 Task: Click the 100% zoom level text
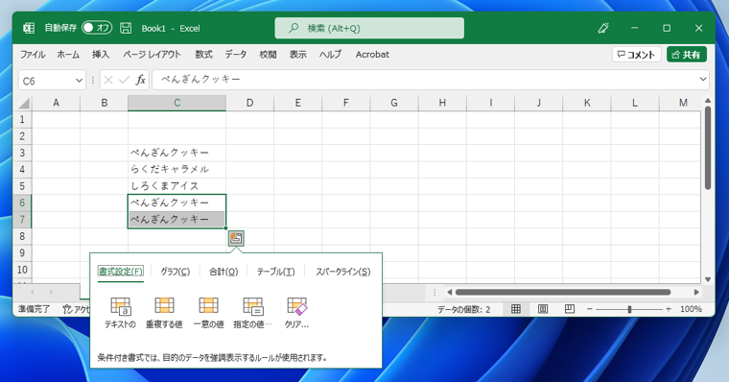coord(691,309)
